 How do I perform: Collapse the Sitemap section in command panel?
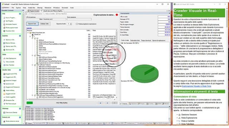click(x=20, y=108)
